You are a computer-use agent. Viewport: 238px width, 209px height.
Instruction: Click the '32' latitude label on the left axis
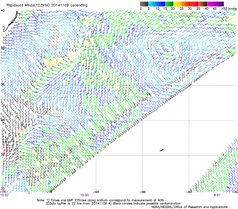[3, 155]
